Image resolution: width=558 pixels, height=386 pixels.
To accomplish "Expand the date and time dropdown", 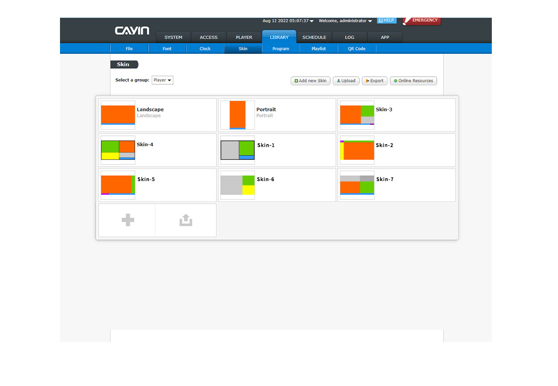I will pos(288,21).
